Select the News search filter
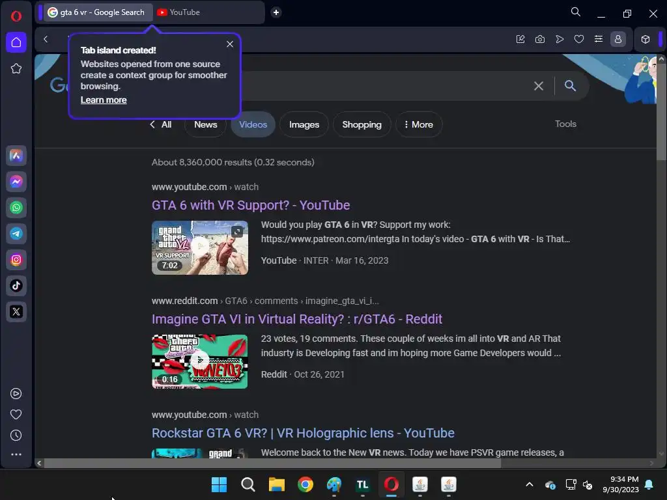This screenshot has width=667, height=500. click(205, 124)
